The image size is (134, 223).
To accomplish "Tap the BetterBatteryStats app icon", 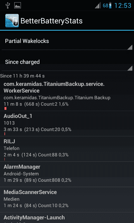I will pyautogui.click(x=12, y=21).
